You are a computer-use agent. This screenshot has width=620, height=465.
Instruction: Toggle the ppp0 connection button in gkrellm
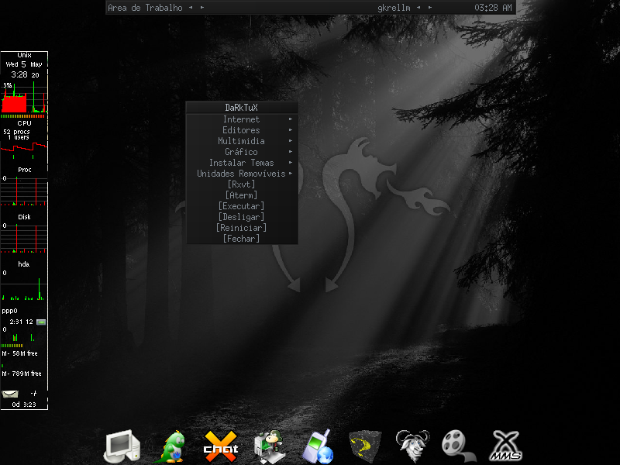(x=41, y=322)
